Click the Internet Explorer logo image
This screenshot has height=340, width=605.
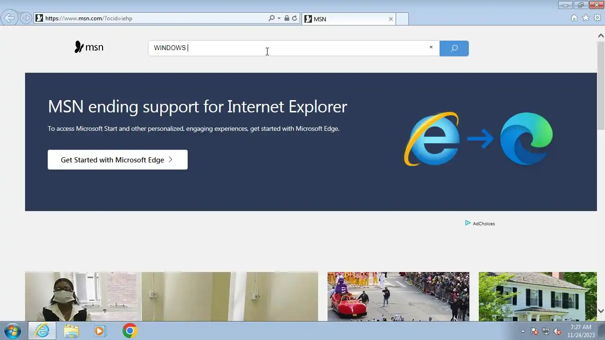pyautogui.click(x=431, y=139)
